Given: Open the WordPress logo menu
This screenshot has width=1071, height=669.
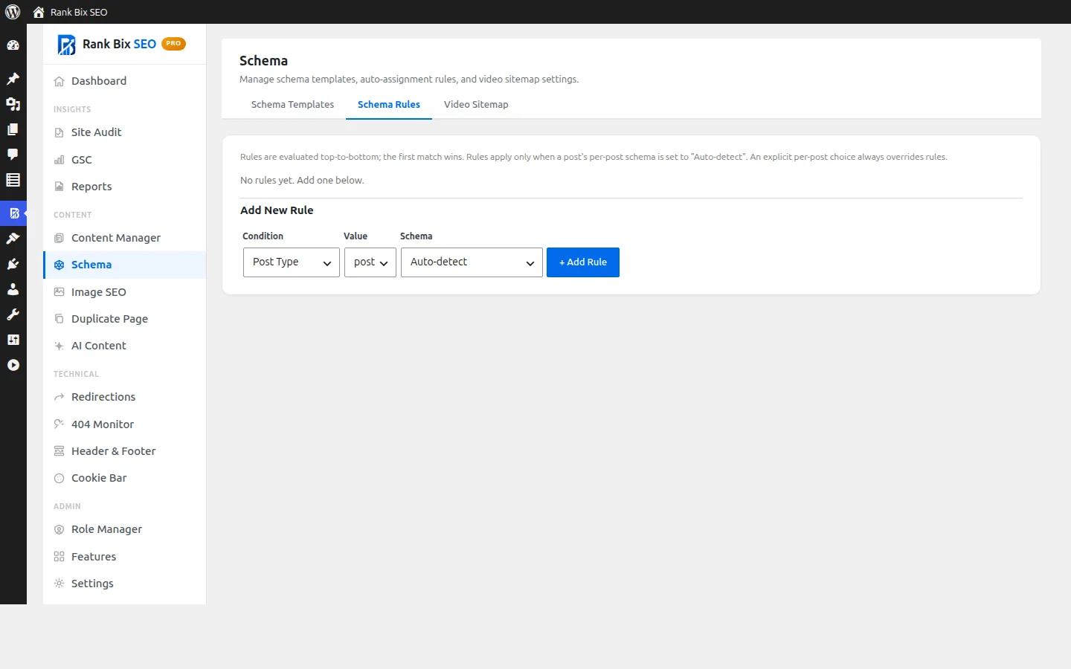Looking at the screenshot, I should tap(13, 12).
